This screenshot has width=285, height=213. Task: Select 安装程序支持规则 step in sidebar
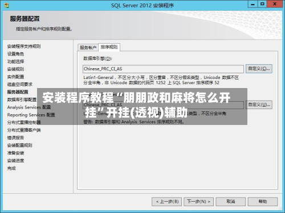pyautogui.click(x=24, y=47)
